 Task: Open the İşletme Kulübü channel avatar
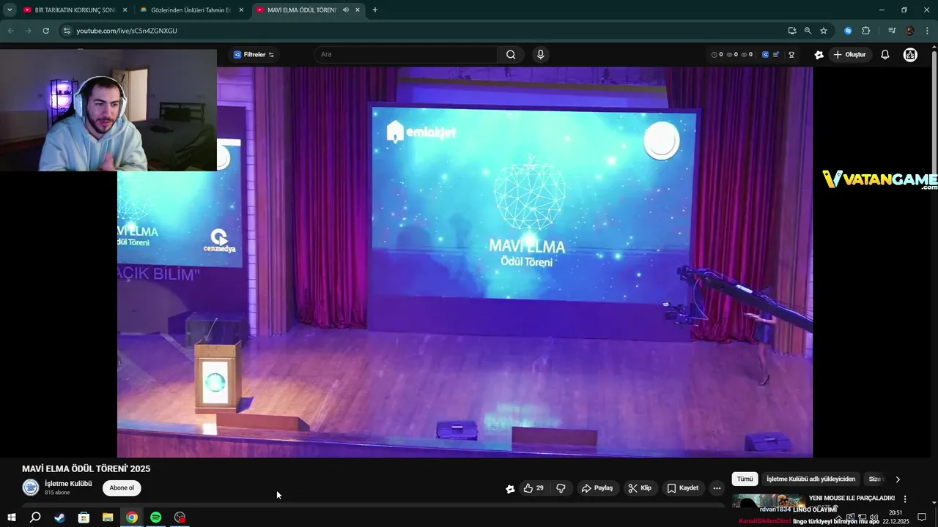pyautogui.click(x=31, y=487)
